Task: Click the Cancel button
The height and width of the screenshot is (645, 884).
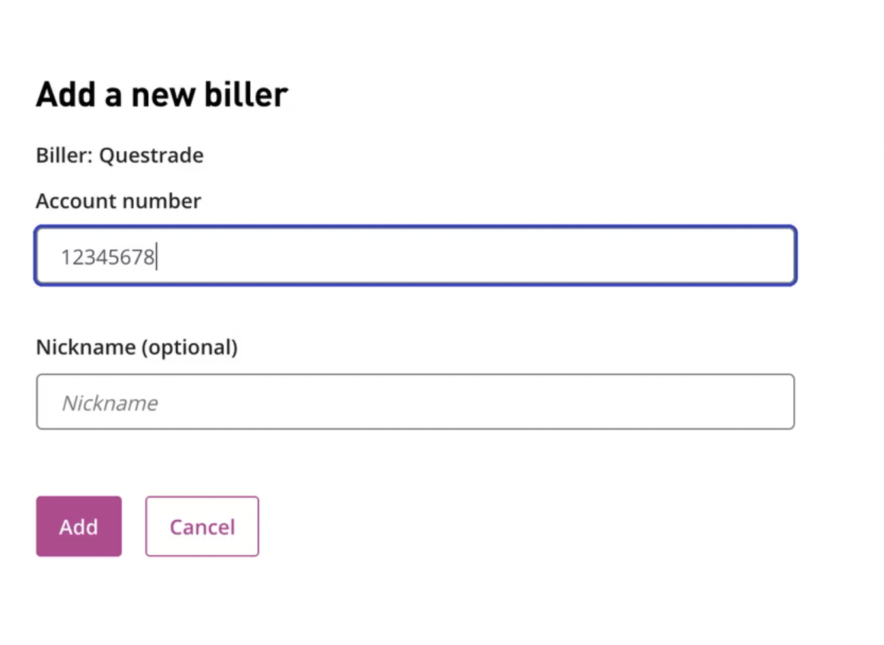Action: click(x=202, y=526)
